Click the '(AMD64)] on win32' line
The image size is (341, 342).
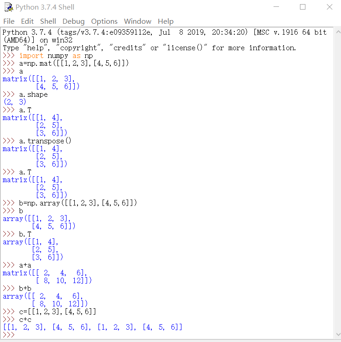pos(38,40)
